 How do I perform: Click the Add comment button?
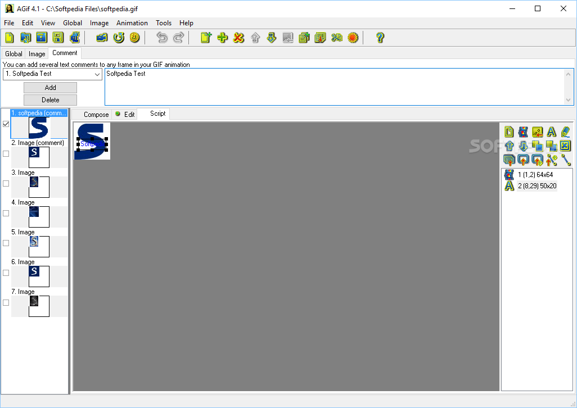51,88
